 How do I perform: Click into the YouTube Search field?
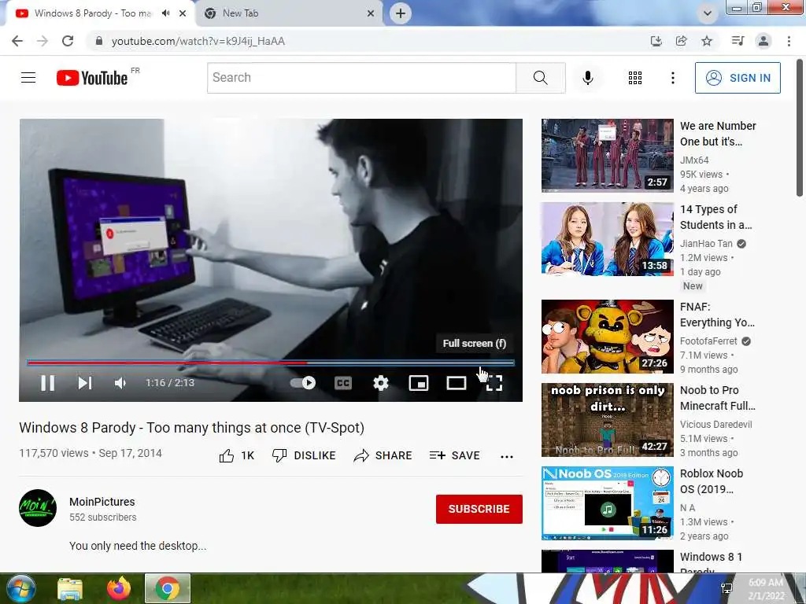pos(361,78)
